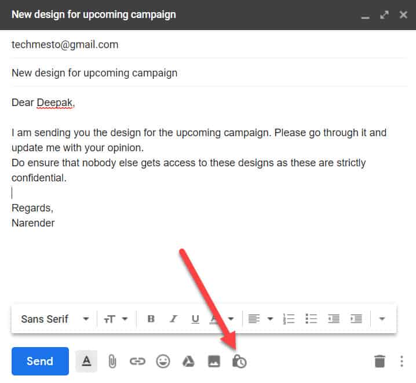Open the emoji picker smiley icon
The image size is (416, 383).
(163, 361)
